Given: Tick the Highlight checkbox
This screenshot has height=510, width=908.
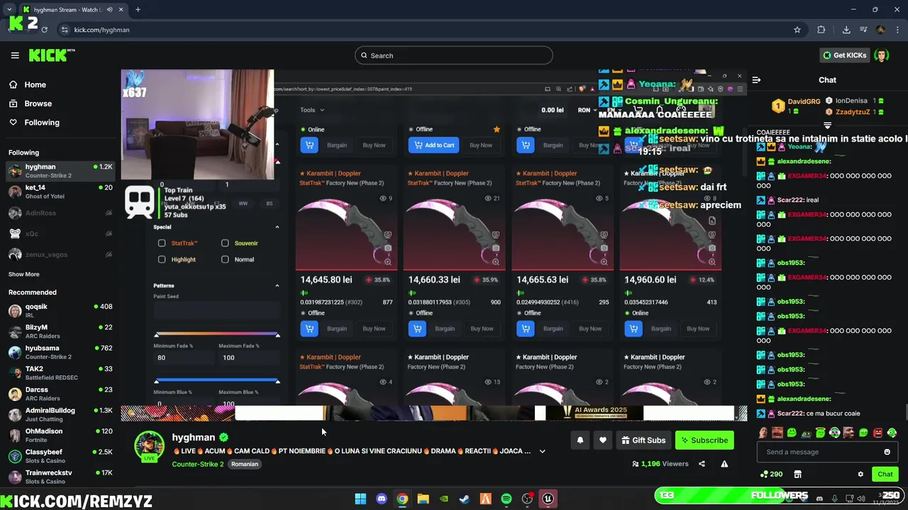Looking at the screenshot, I should coord(162,259).
